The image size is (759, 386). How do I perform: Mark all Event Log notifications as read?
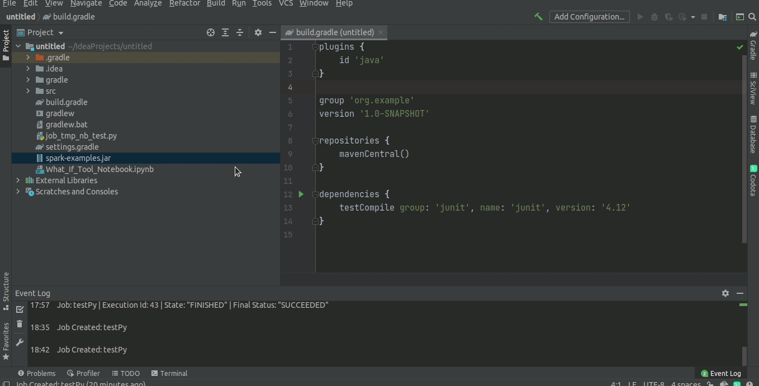tap(20, 309)
